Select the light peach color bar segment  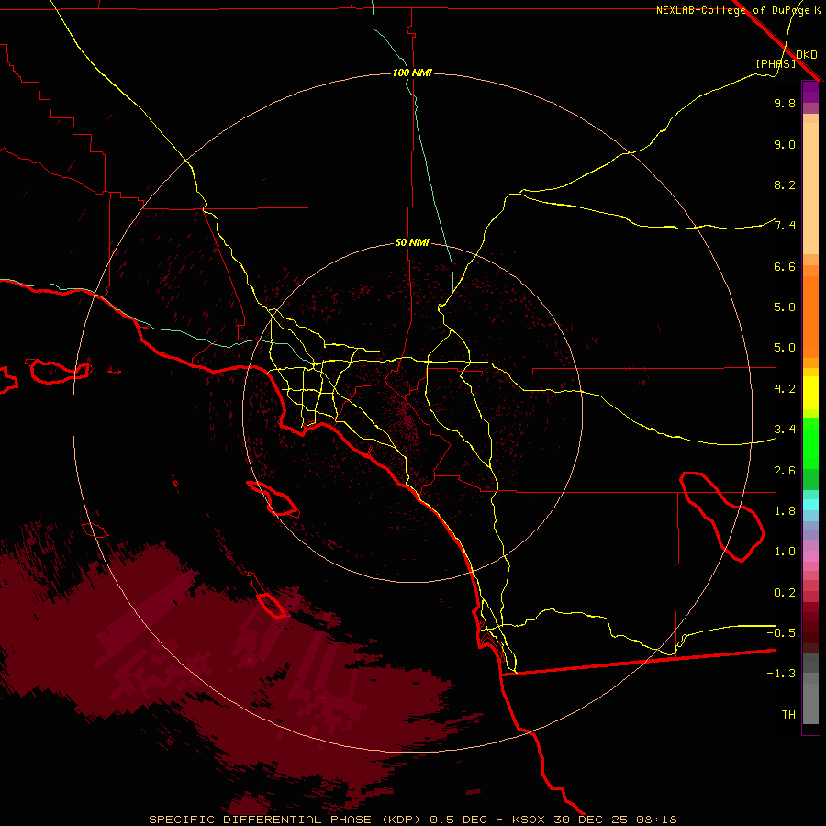click(x=810, y=188)
